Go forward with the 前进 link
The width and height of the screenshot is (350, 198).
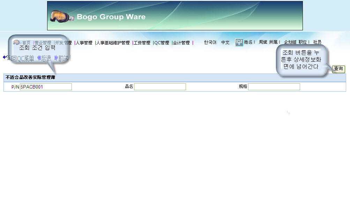(63, 59)
